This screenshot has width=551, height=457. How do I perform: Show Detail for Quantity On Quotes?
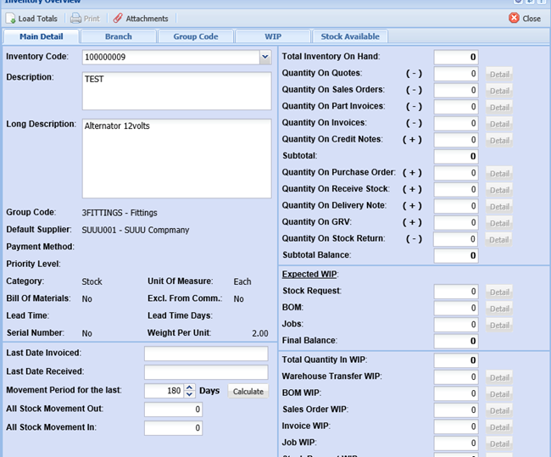pos(499,75)
